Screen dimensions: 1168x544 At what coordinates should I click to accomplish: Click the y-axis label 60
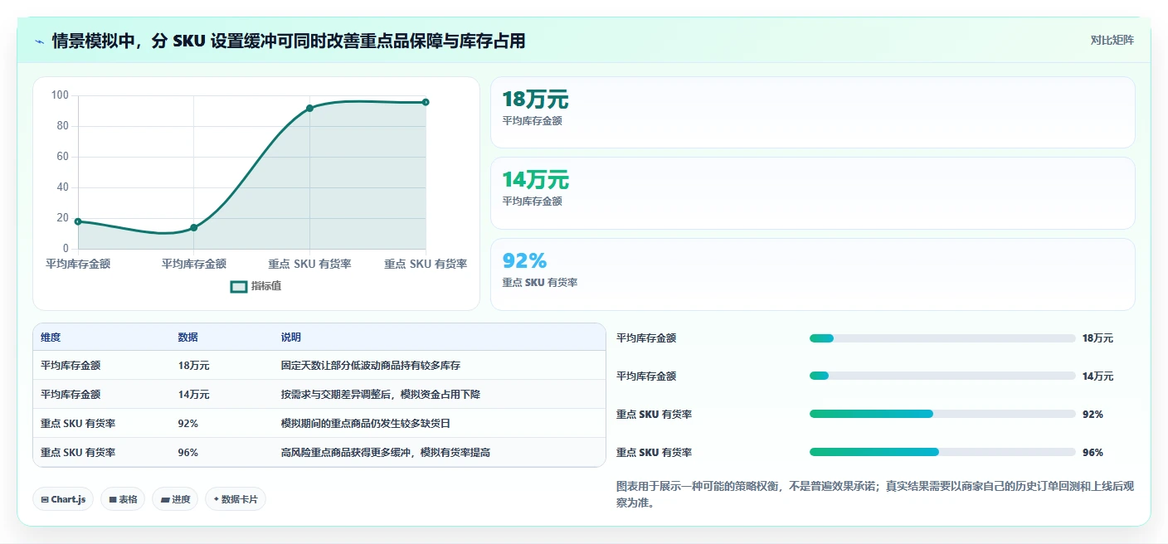tap(63, 157)
